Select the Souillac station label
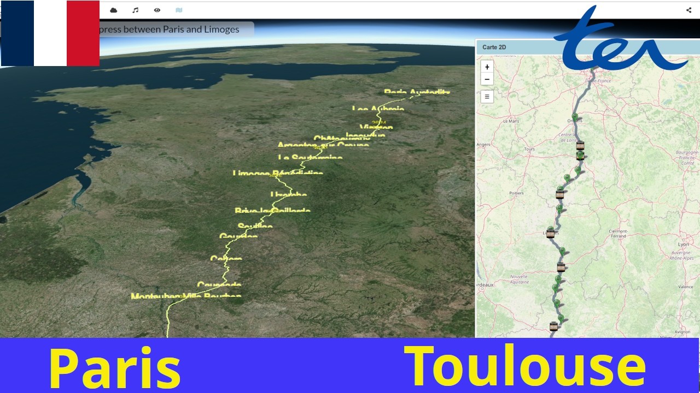 point(255,227)
